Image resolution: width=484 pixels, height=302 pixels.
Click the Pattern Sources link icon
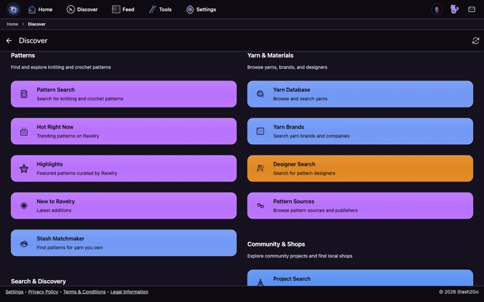pos(260,205)
